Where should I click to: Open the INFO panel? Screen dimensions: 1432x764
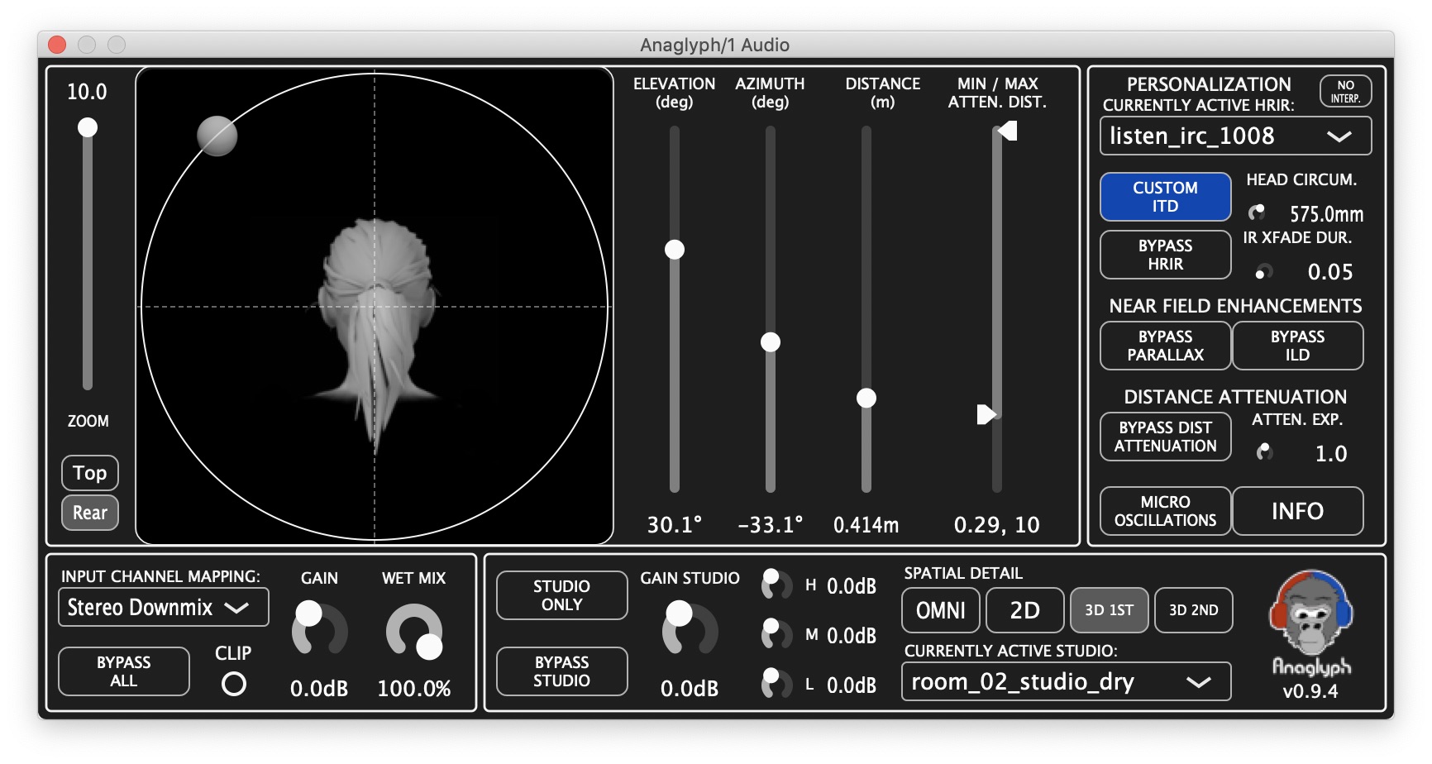pos(1296,511)
